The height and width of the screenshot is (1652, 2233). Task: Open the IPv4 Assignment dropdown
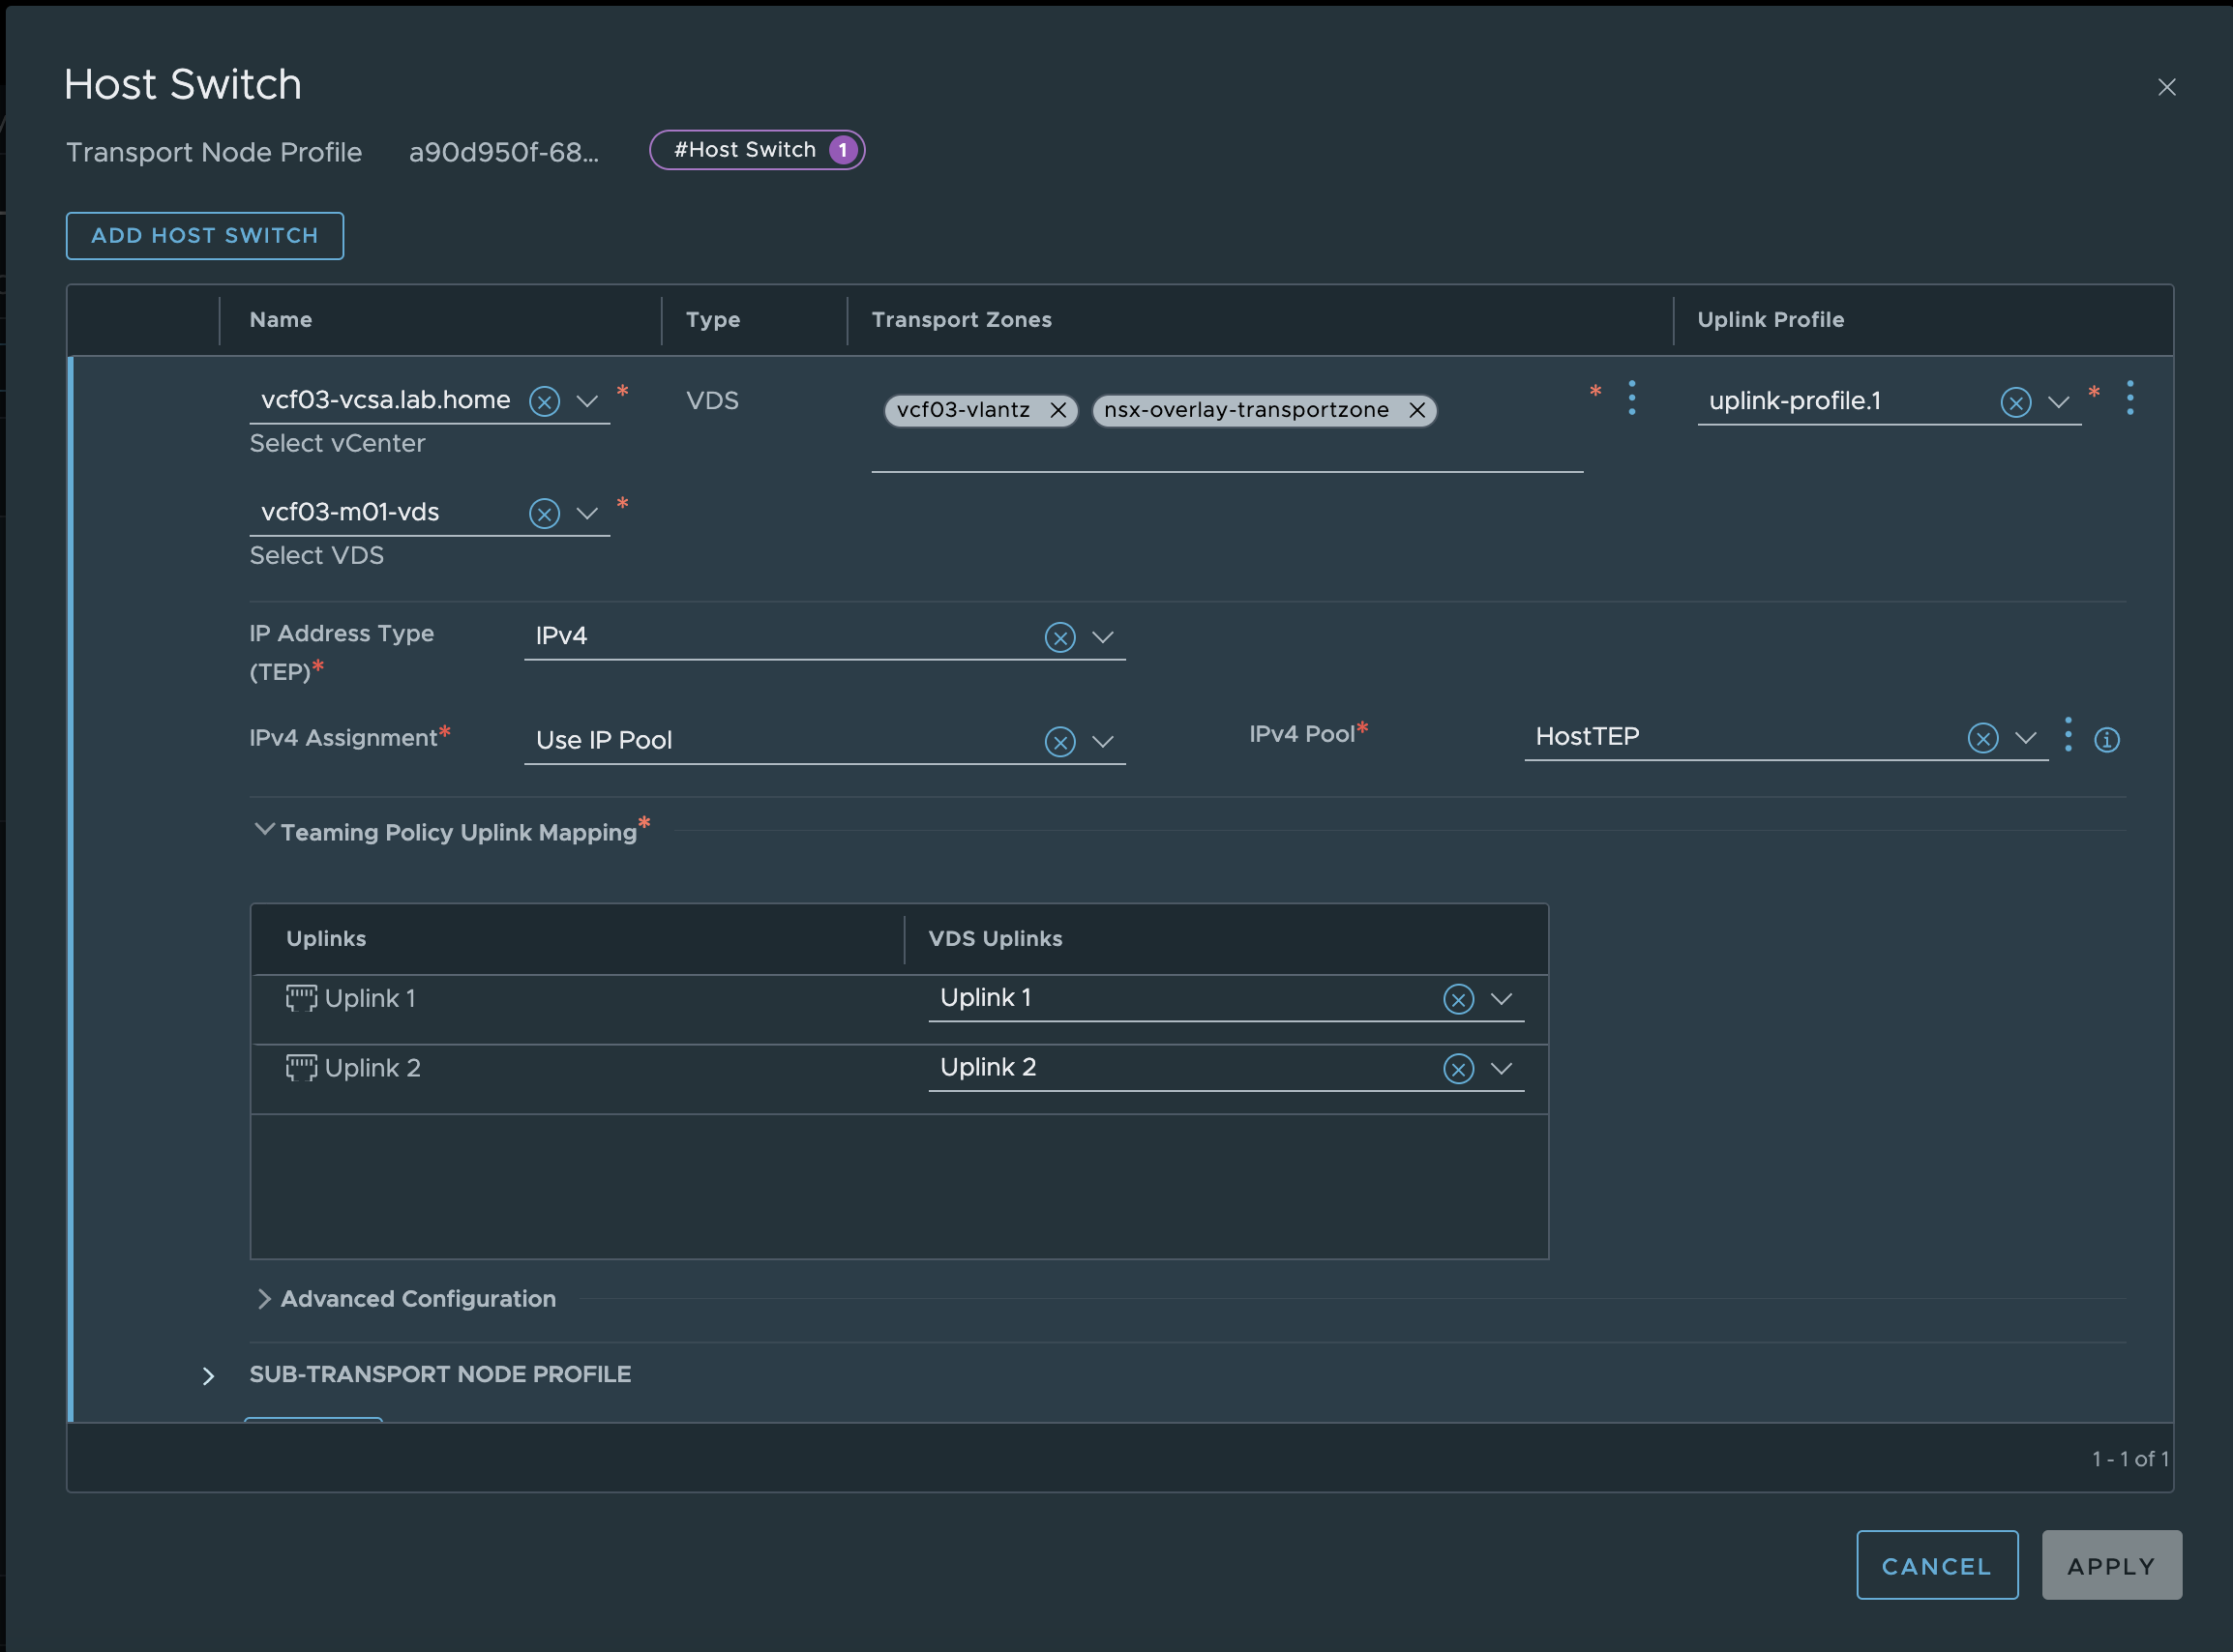coord(1102,742)
